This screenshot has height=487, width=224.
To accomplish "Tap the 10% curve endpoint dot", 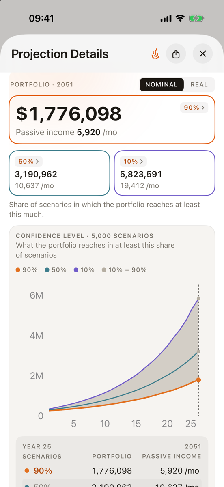I will (x=198, y=299).
